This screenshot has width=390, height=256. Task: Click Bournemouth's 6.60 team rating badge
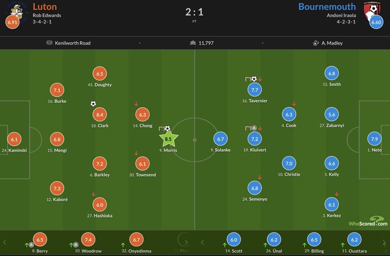click(x=376, y=22)
